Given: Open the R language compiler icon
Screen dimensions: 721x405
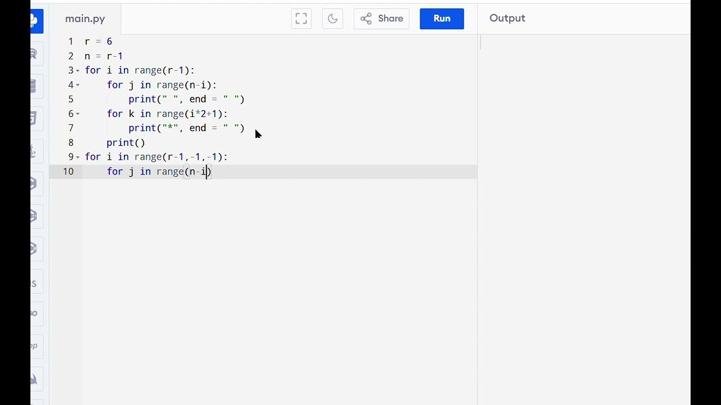Looking at the screenshot, I should [x=35, y=54].
